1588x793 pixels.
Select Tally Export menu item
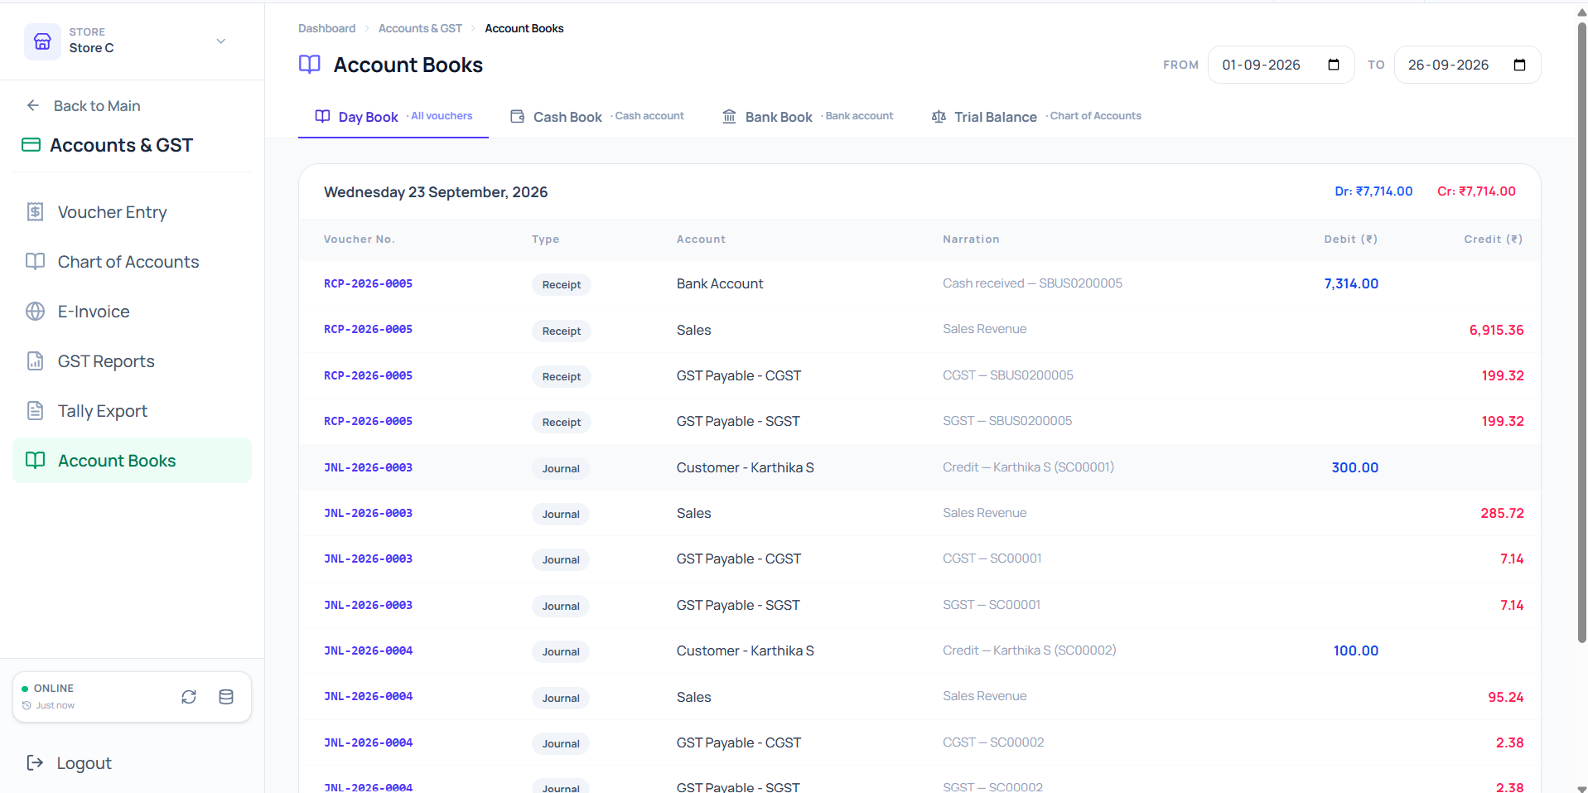133,411
